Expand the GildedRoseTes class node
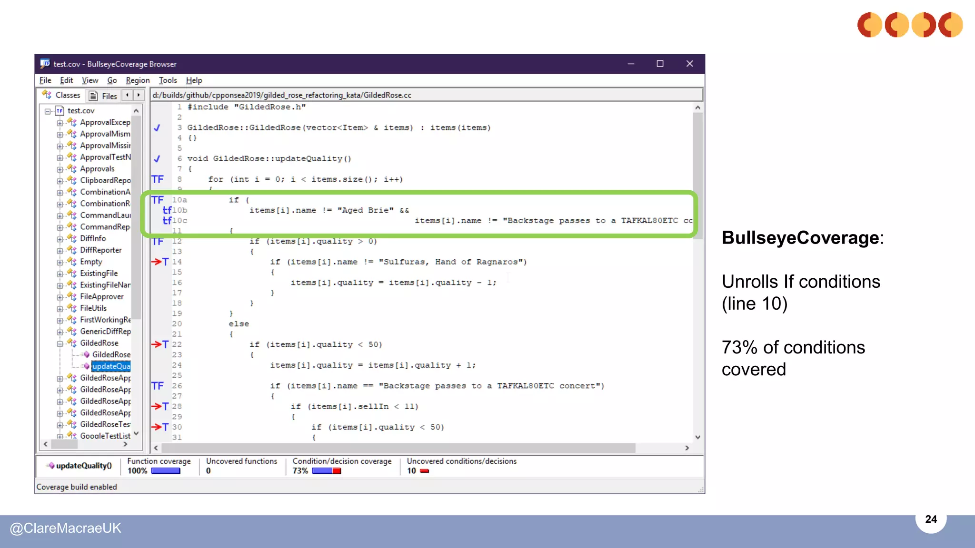This screenshot has width=975, height=548. click(60, 425)
